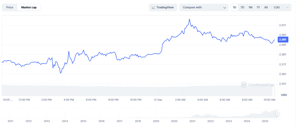The width and height of the screenshot is (296, 126).
Task: Click 2025 on the overview timeline
Action: (265, 121)
